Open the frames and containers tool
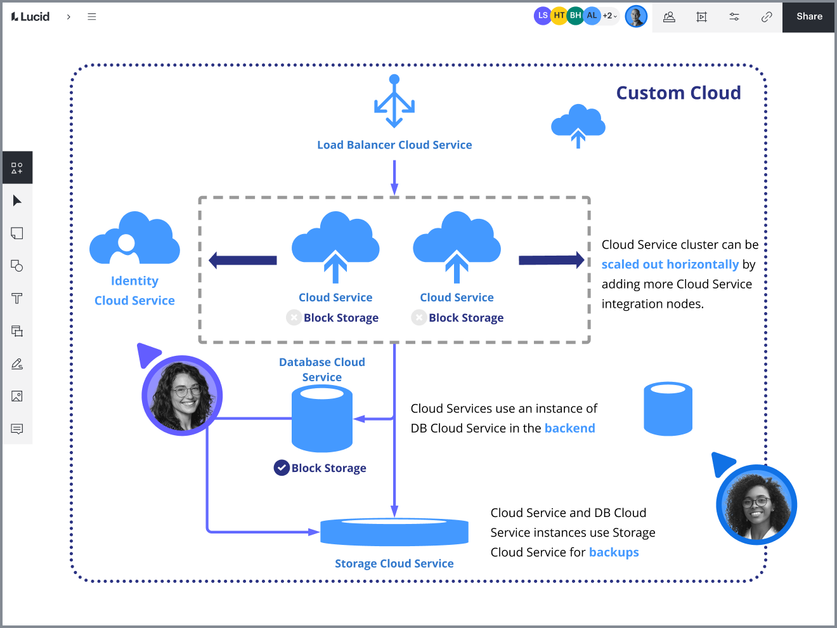 pos(17,331)
